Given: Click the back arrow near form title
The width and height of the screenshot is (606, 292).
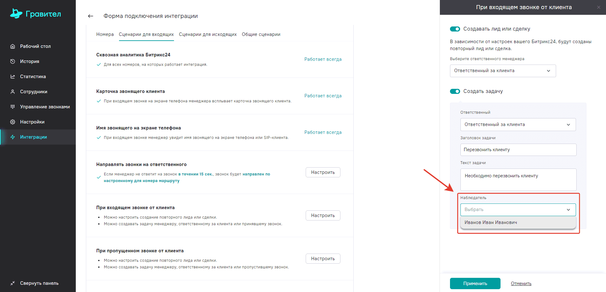Looking at the screenshot, I should click(x=91, y=16).
